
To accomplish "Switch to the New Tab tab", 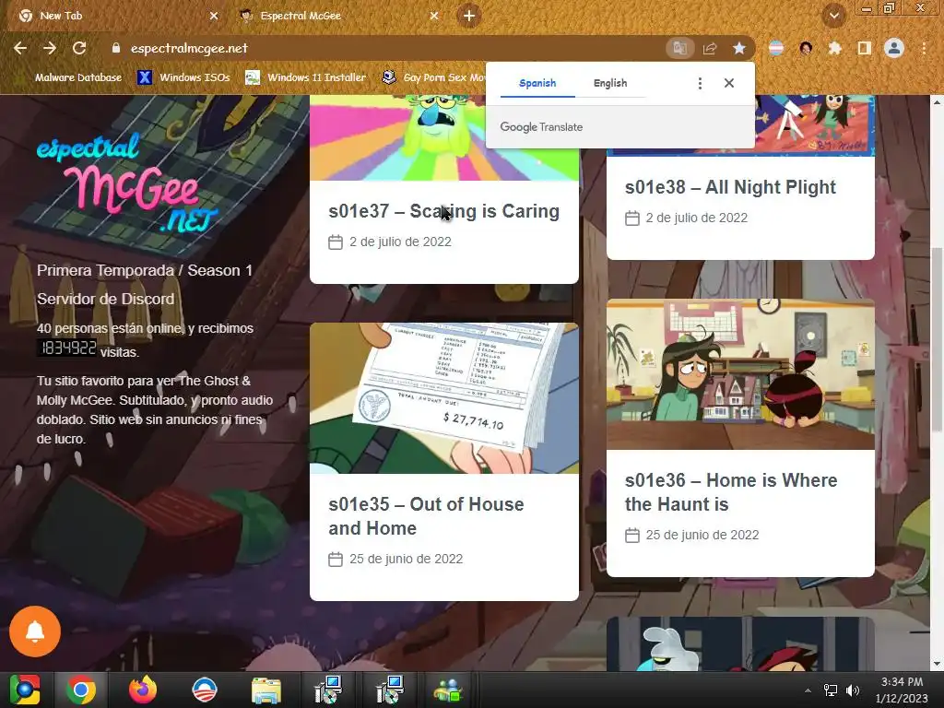I will point(115,16).
